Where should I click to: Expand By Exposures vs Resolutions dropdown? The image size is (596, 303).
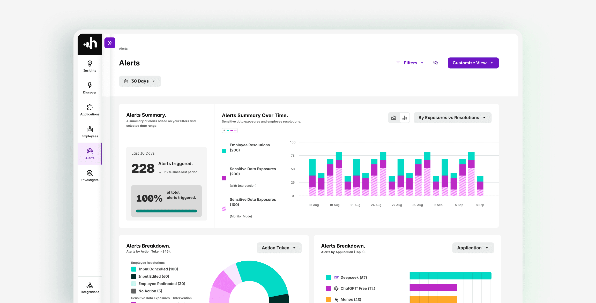(452, 118)
